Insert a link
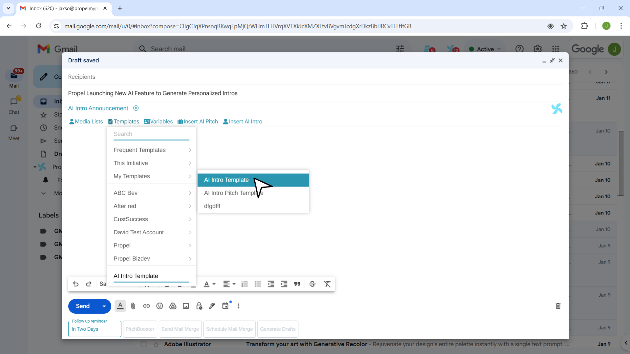The width and height of the screenshot is (630, 354). pyautogui.click(x=146, y=306)
